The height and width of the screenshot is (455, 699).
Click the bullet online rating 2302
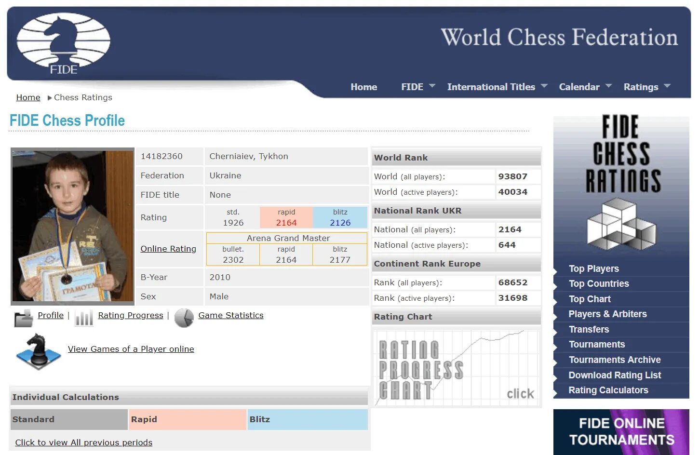[x=233, y=260]
